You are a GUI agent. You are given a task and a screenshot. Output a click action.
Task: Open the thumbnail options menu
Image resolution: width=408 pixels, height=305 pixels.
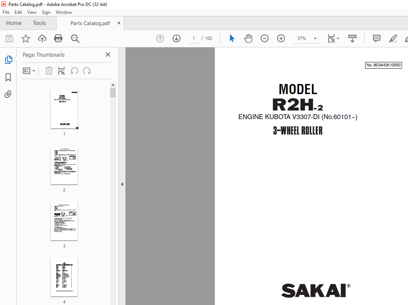point(29,71)
